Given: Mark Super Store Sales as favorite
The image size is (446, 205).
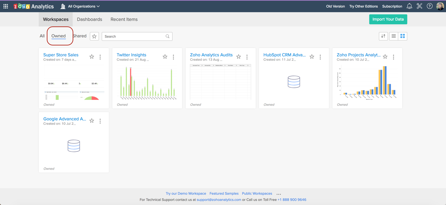Looking at the screenshot, I should coord(92,57).
